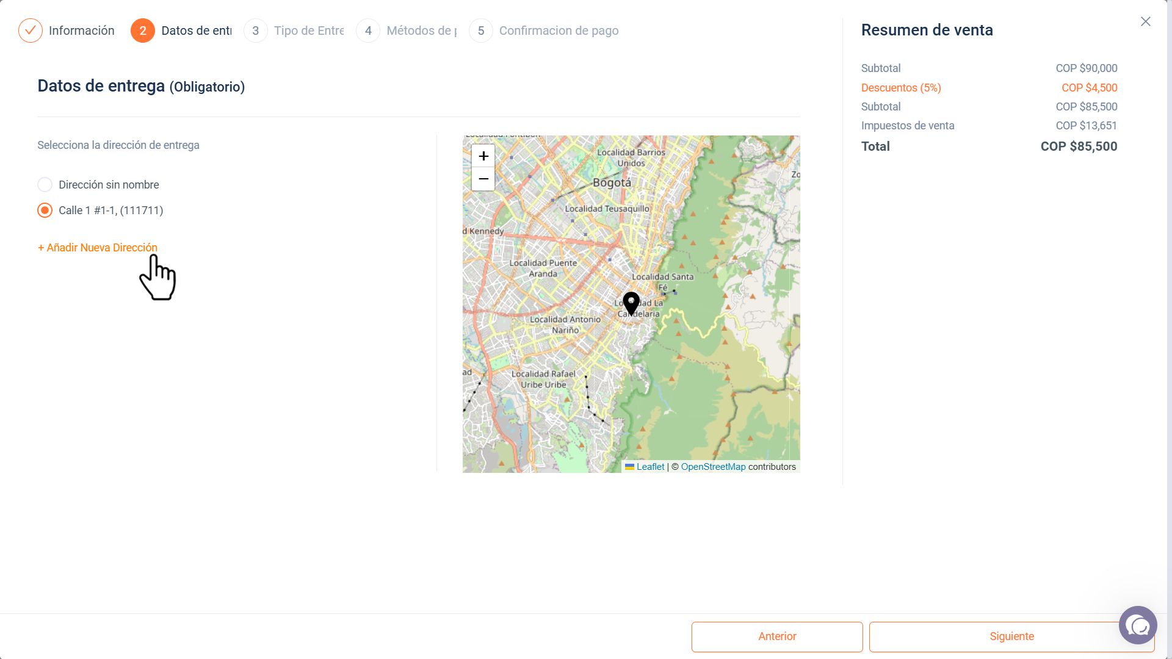
Task: Select Calle 1 #1-1 address radio
Action: pyautogui.click(x=45, y=211)
